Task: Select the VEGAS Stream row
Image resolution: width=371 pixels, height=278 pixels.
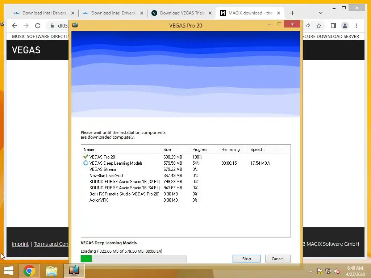Action: tap(185, 169)
